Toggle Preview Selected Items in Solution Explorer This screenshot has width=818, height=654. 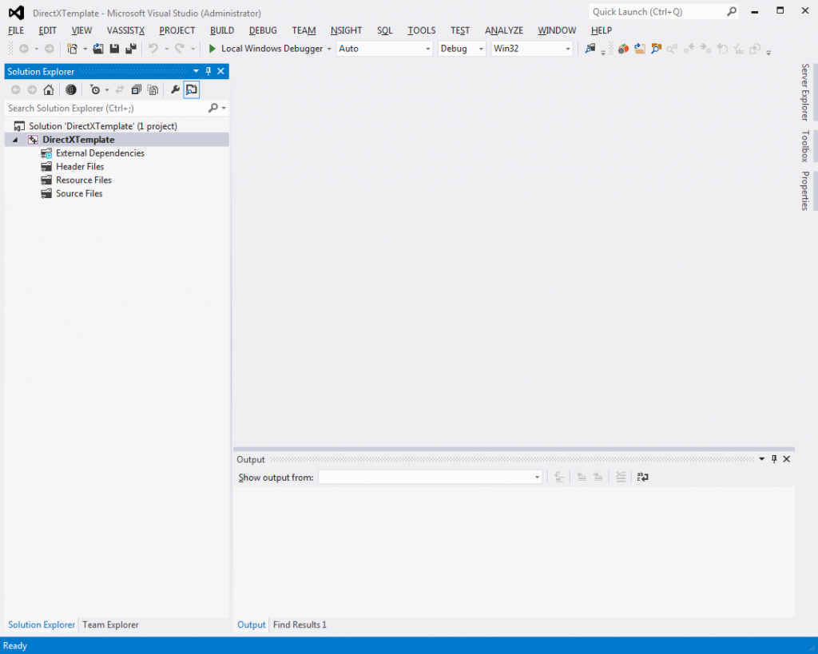(192, 89)
